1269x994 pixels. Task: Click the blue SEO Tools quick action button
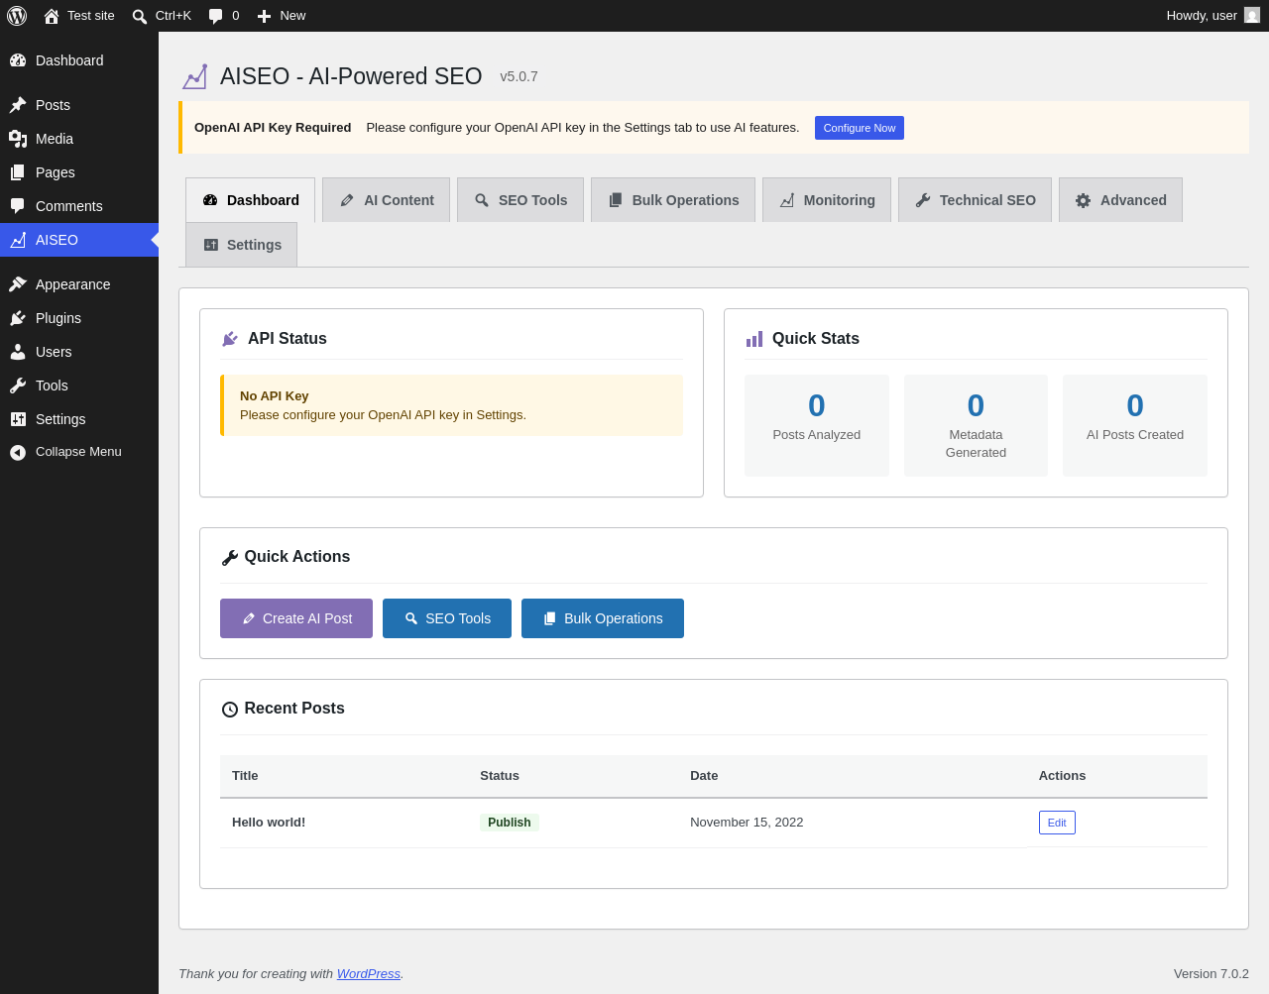[447, 618]
